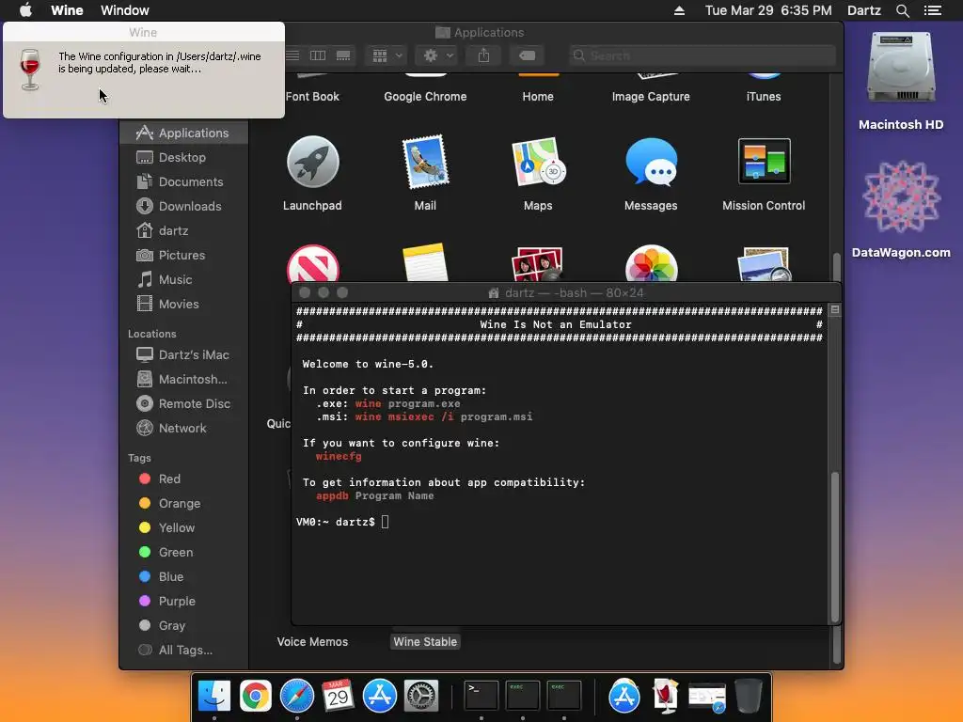Select Movies in the Finder sidebar

point(184,304)
